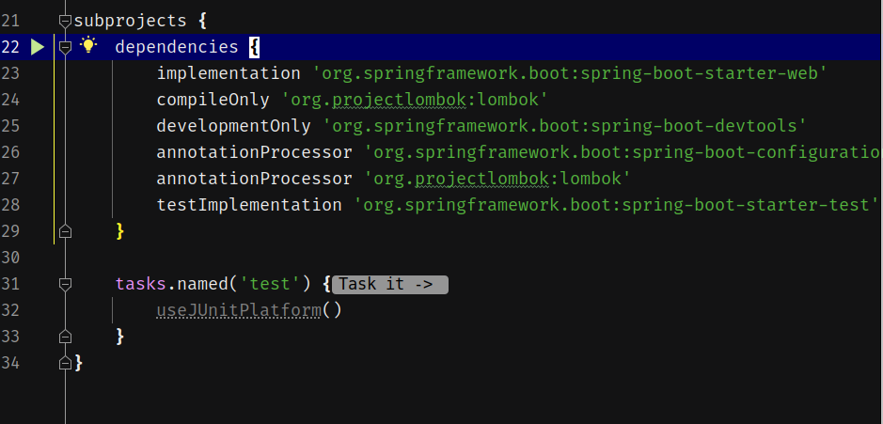Fold the dependencies block using its gutter marker

[65, 46]
